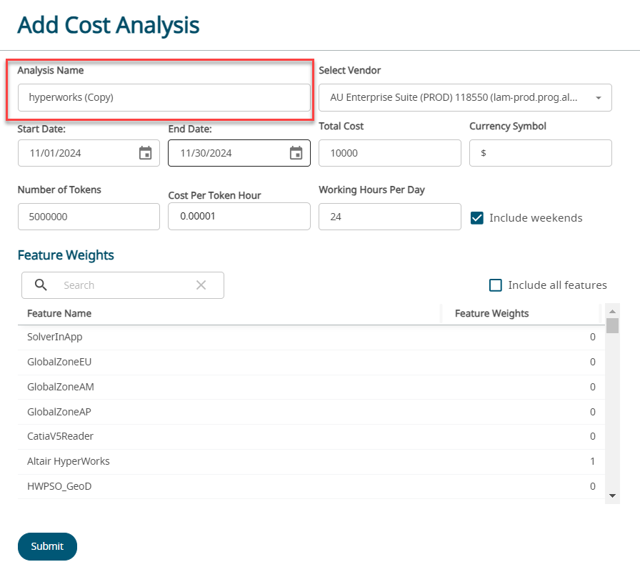Open the Start Date calendar picker

(145, 153)
